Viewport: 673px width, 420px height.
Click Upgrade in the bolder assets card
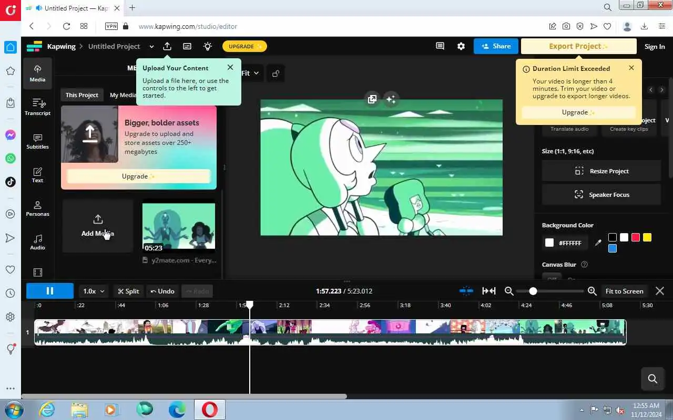tap(139, 176)
